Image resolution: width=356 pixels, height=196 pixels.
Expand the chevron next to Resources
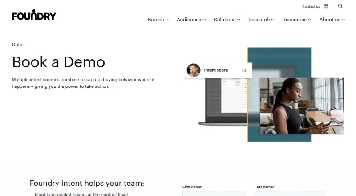pyautogui.click(x=309, y=20)
